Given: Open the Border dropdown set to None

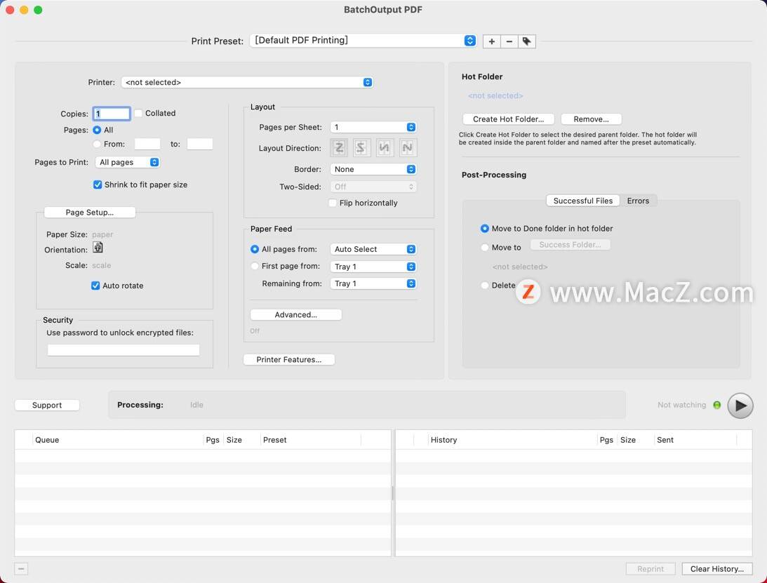Looking at the screenshot, I should (373, 170).
